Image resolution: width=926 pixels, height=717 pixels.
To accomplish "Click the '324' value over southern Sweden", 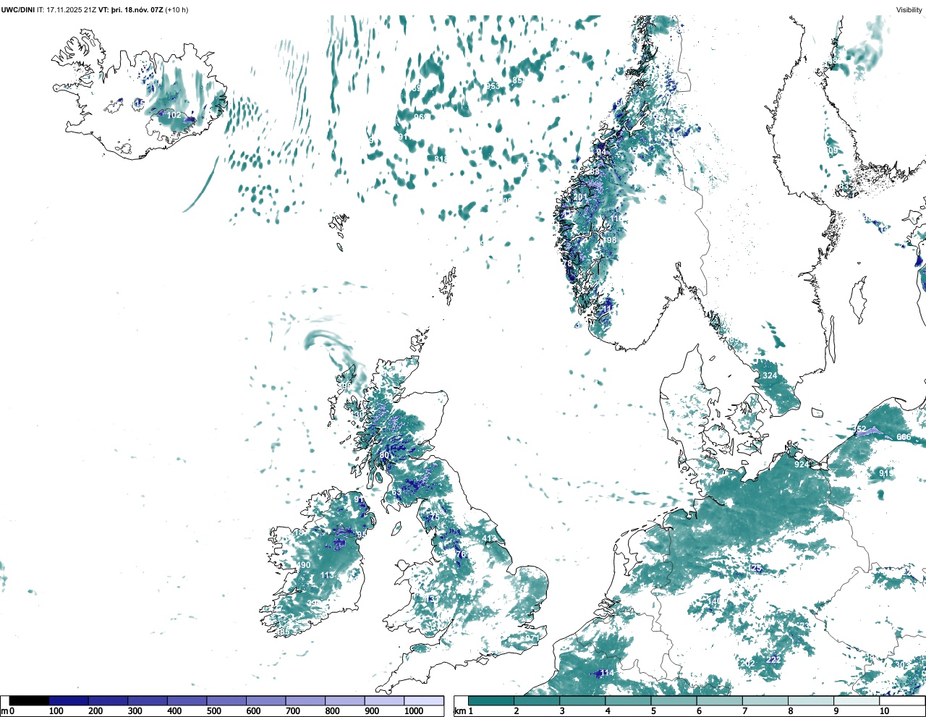I will tap(770, 376).
